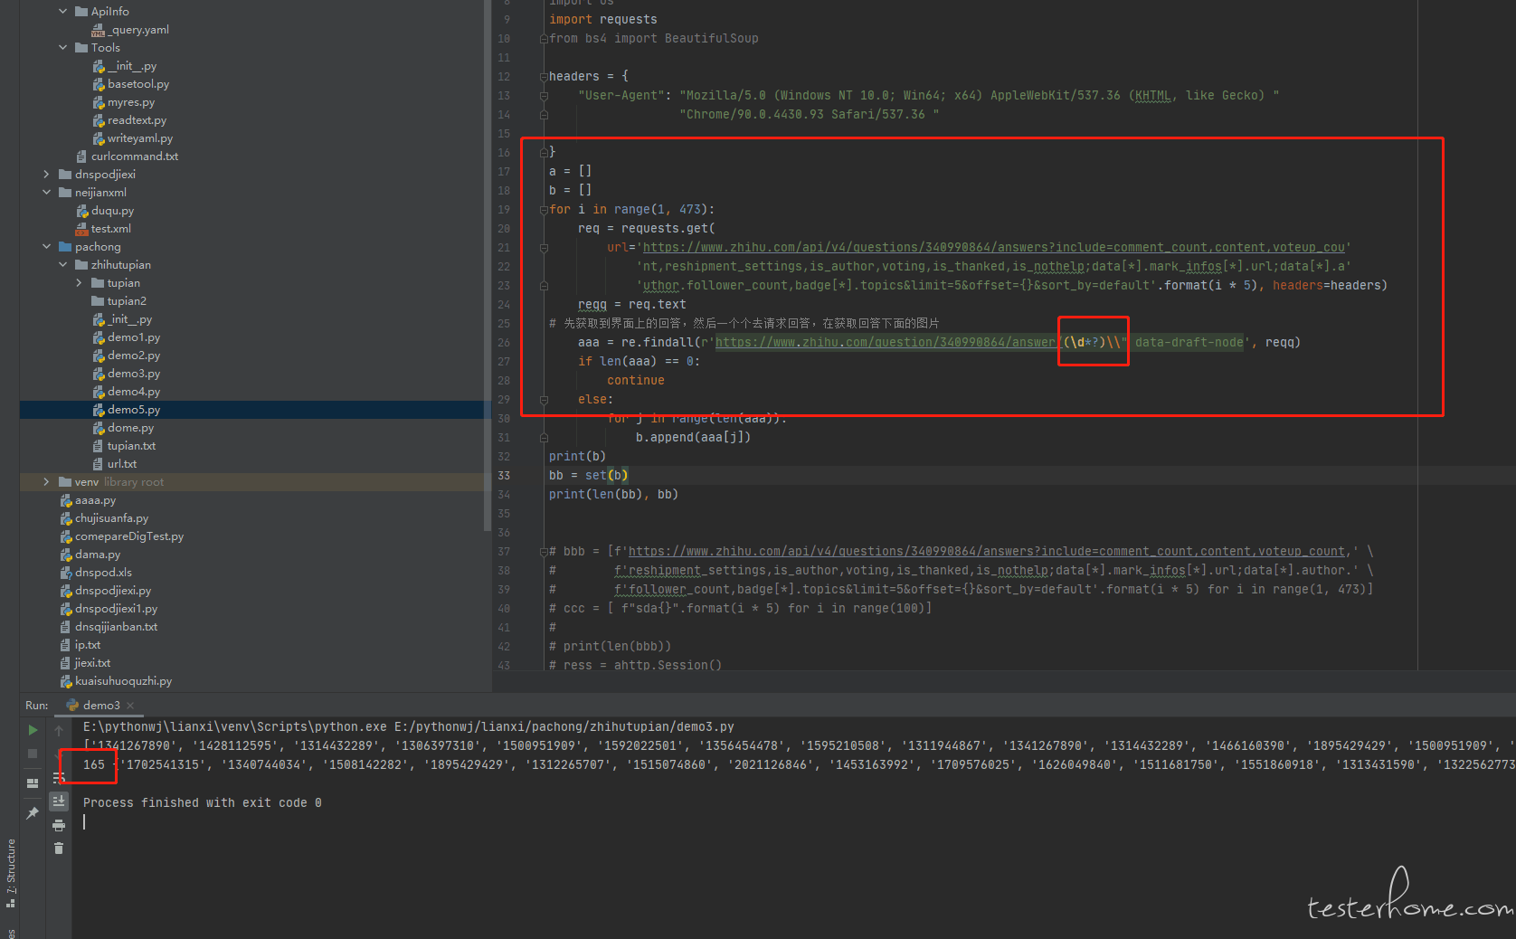Fold the comment block at line 37

(x=544, y=552)
